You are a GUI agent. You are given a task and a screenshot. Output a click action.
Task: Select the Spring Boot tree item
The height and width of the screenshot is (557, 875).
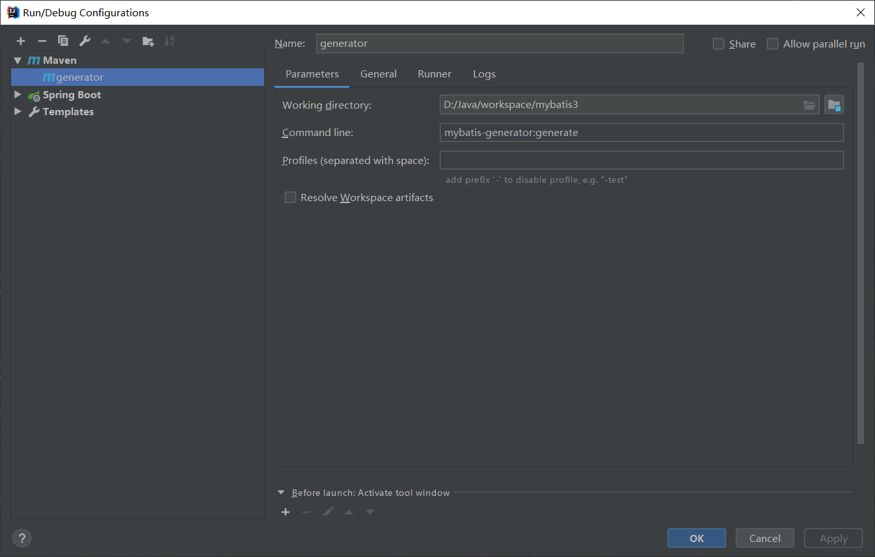click(137, 94)
